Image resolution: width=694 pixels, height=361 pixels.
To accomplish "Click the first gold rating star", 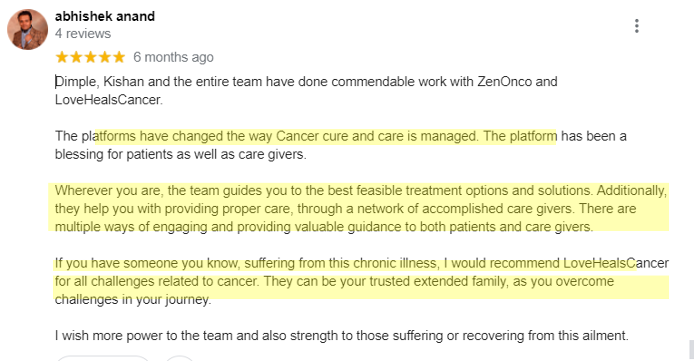I will [62, 57].
